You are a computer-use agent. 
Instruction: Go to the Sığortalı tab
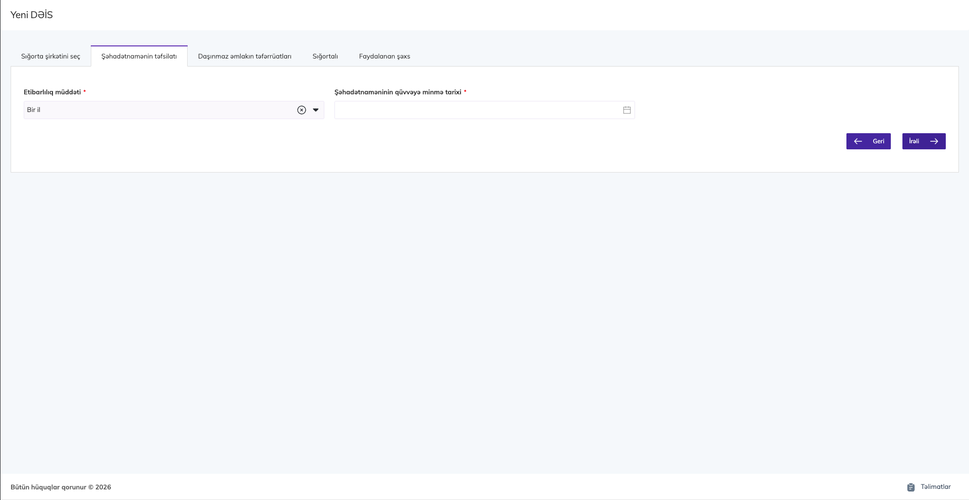coord(325,57)
